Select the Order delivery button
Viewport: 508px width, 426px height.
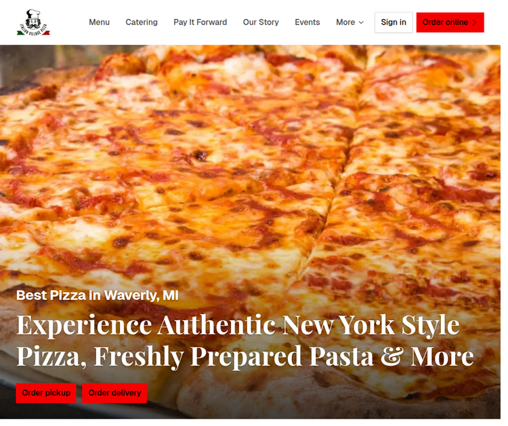(114, 393)
